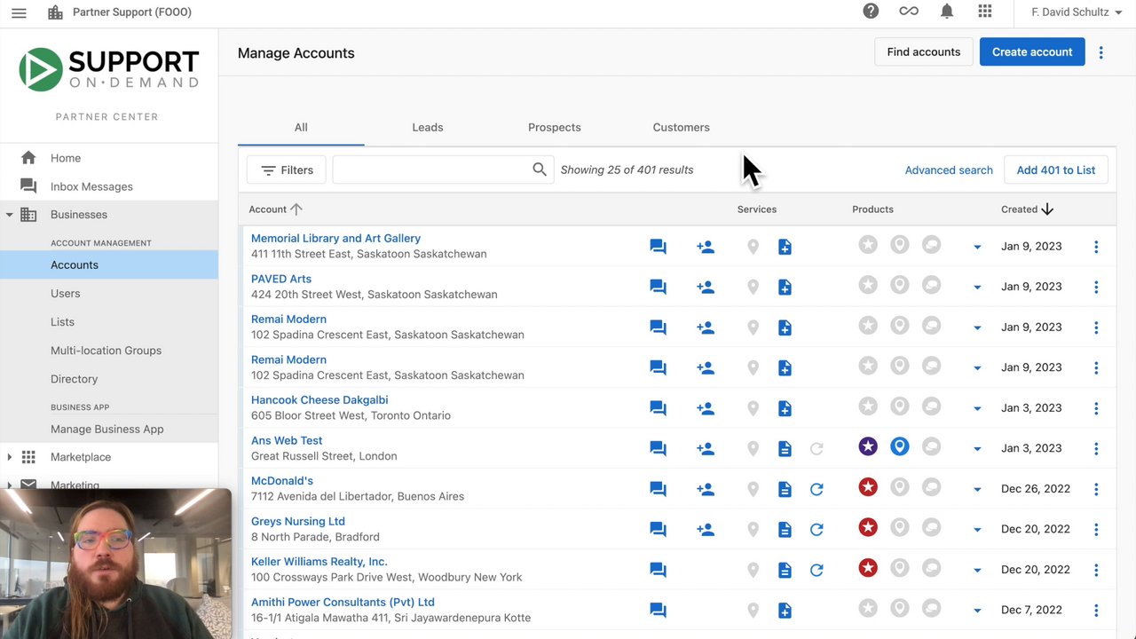Click Add 401 to List button

click(1056, 170)
